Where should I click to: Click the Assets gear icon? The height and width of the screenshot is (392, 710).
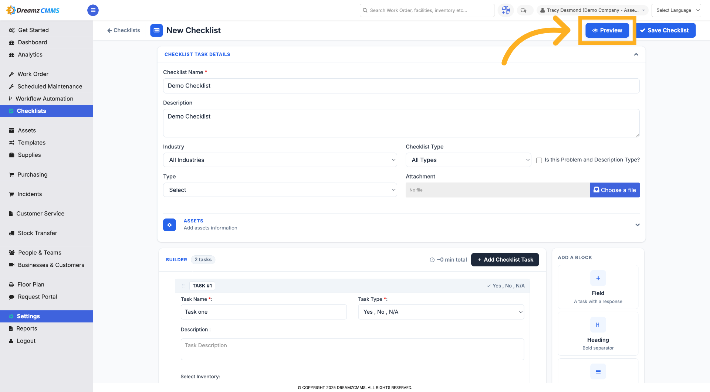coord(169,225)
